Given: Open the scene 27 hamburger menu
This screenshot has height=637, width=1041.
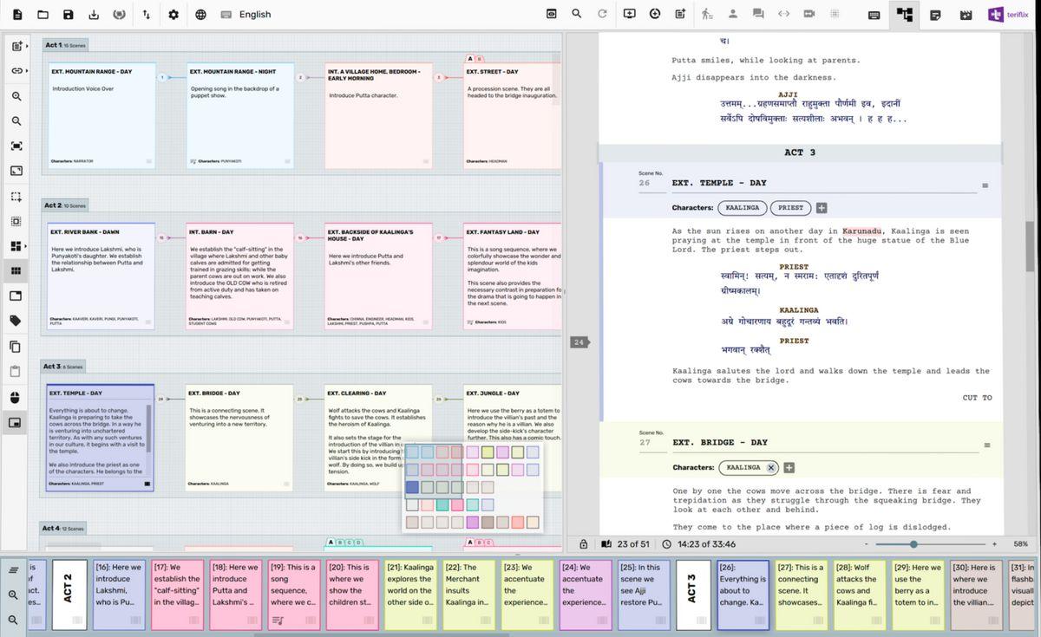Looking at the screenshot, I should coord(985,445).
